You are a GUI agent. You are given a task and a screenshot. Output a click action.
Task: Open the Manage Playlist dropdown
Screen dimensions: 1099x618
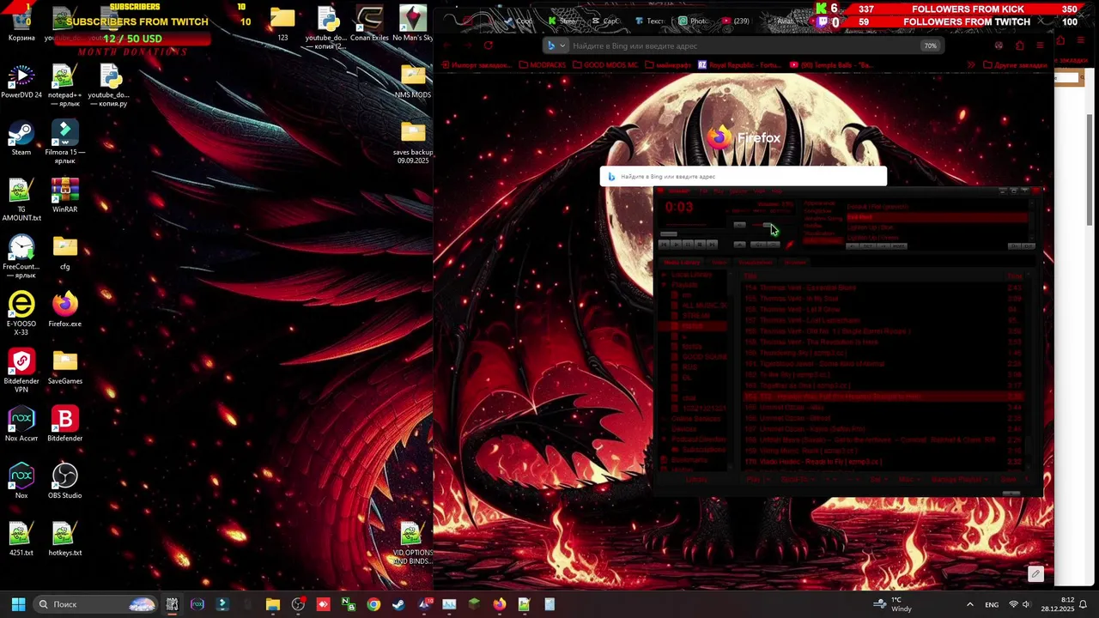tap(960, 479)
